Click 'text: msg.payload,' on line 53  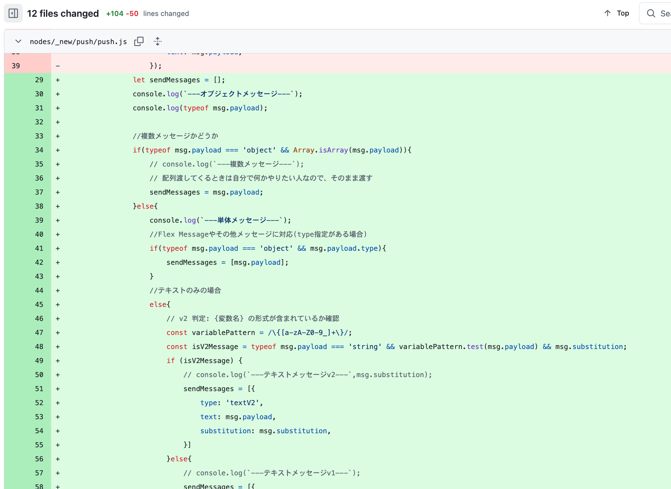pos(238,417)
